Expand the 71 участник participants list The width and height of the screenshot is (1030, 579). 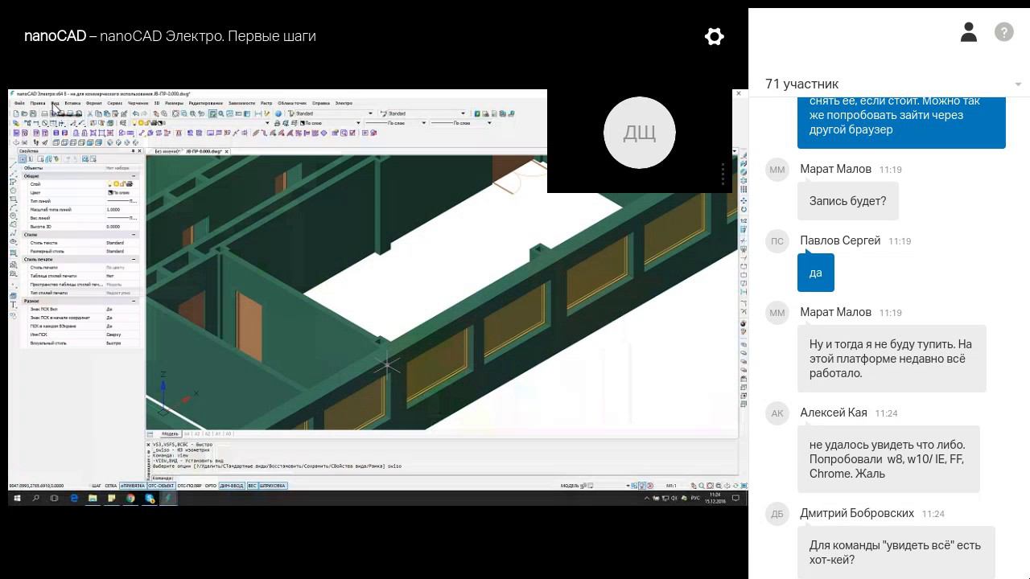(1018, 84)
